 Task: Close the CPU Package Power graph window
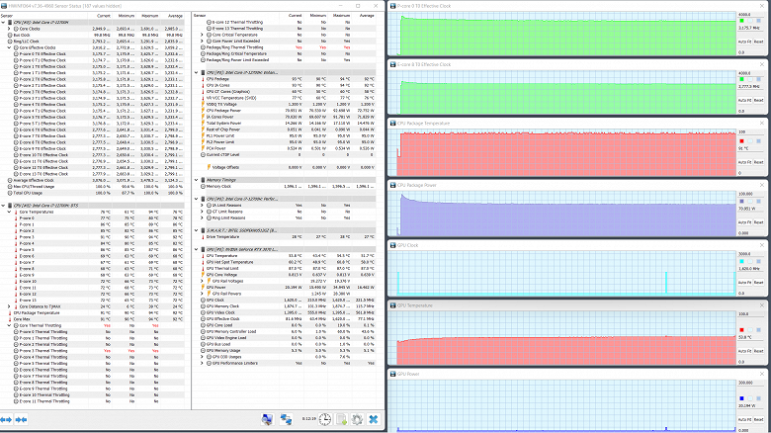click(x=764, y=185)
